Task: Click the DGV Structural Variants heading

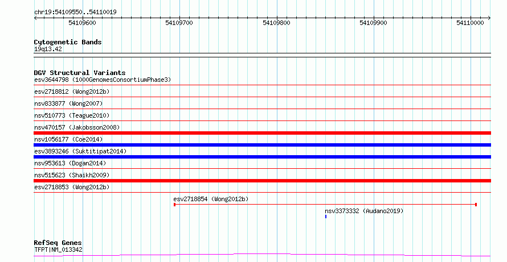Action: (x=80, y=73)
